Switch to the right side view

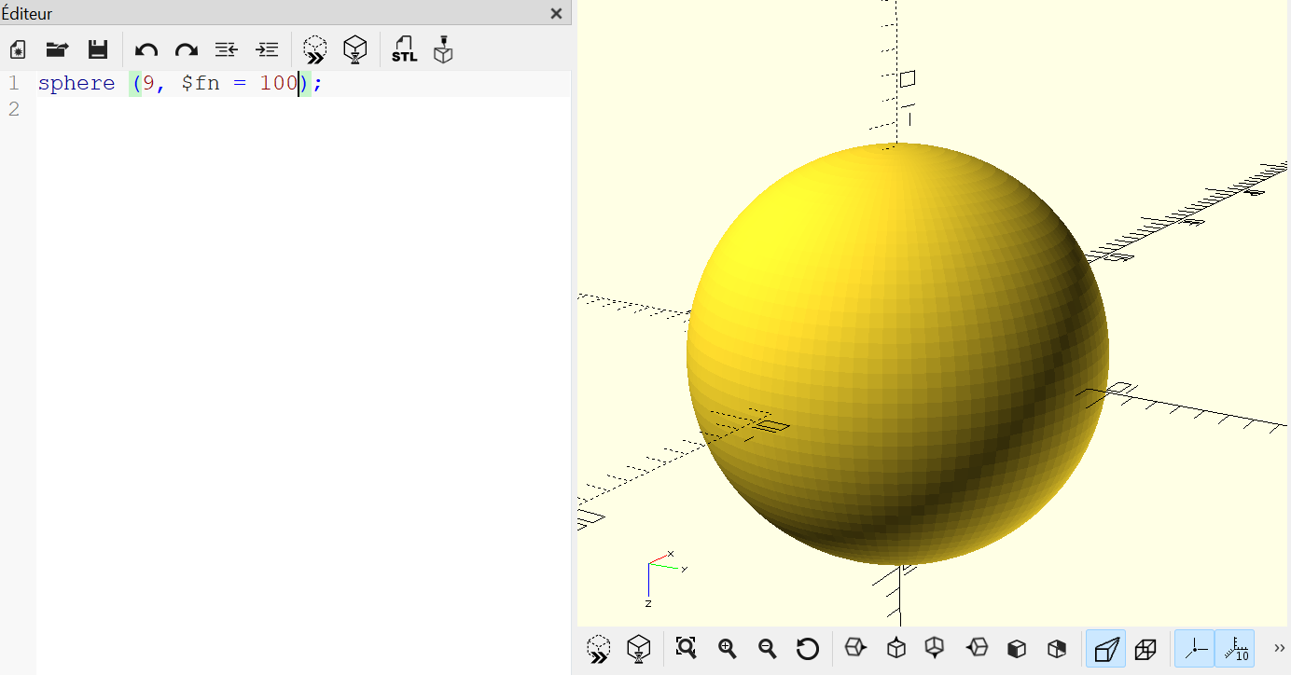pyautogui.click(x=855, y=648)
